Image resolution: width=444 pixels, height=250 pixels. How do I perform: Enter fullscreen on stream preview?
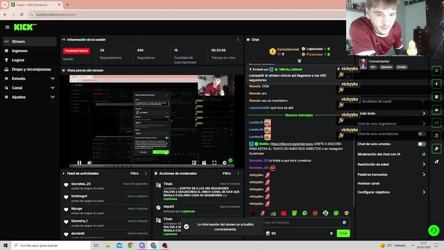(x=214, y=162)
